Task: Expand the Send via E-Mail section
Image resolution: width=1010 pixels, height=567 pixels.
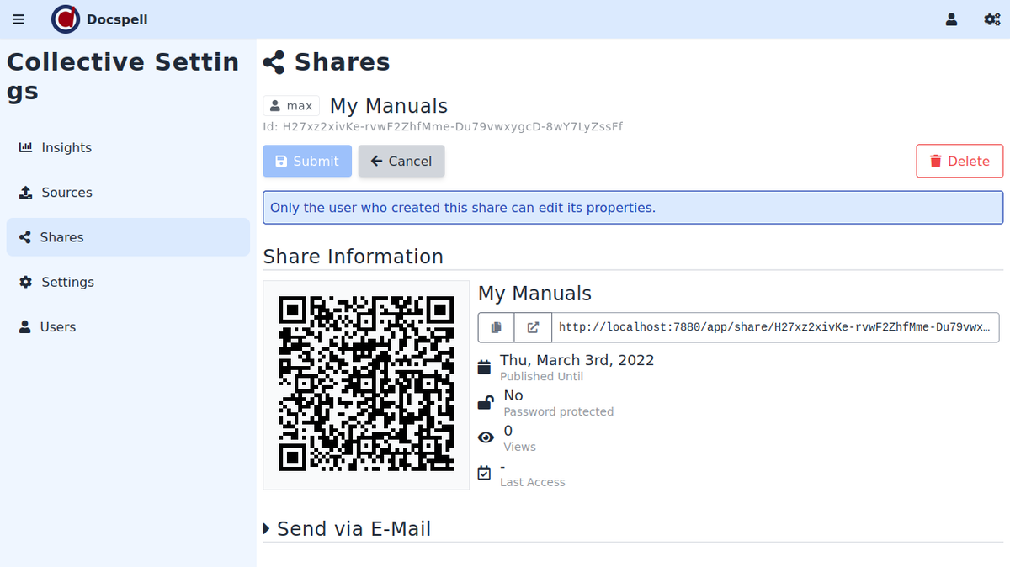Action: click(x=347, y=528)
